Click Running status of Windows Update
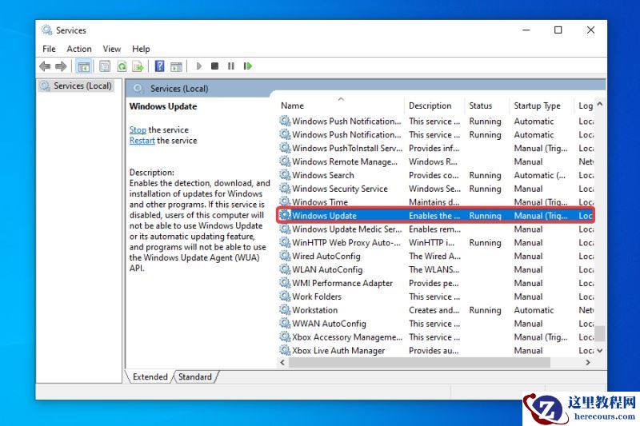Viewport: 640px width, 426px height. click(485, 216)
